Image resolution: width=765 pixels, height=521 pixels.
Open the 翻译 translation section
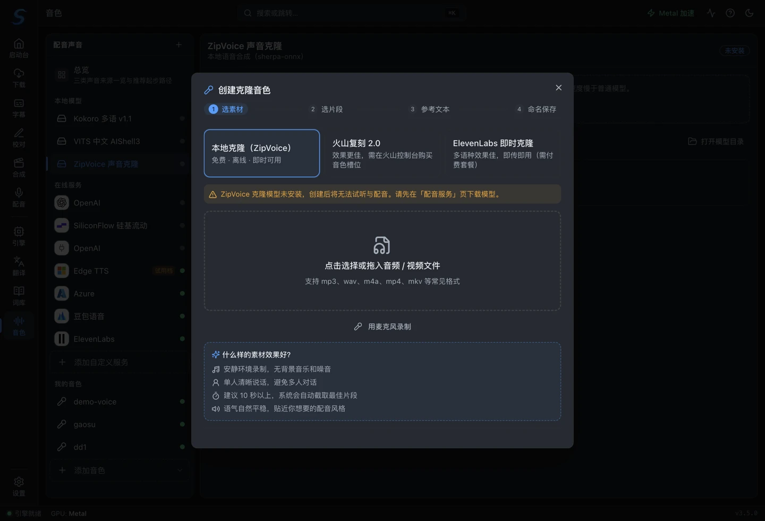pos(19,266)
